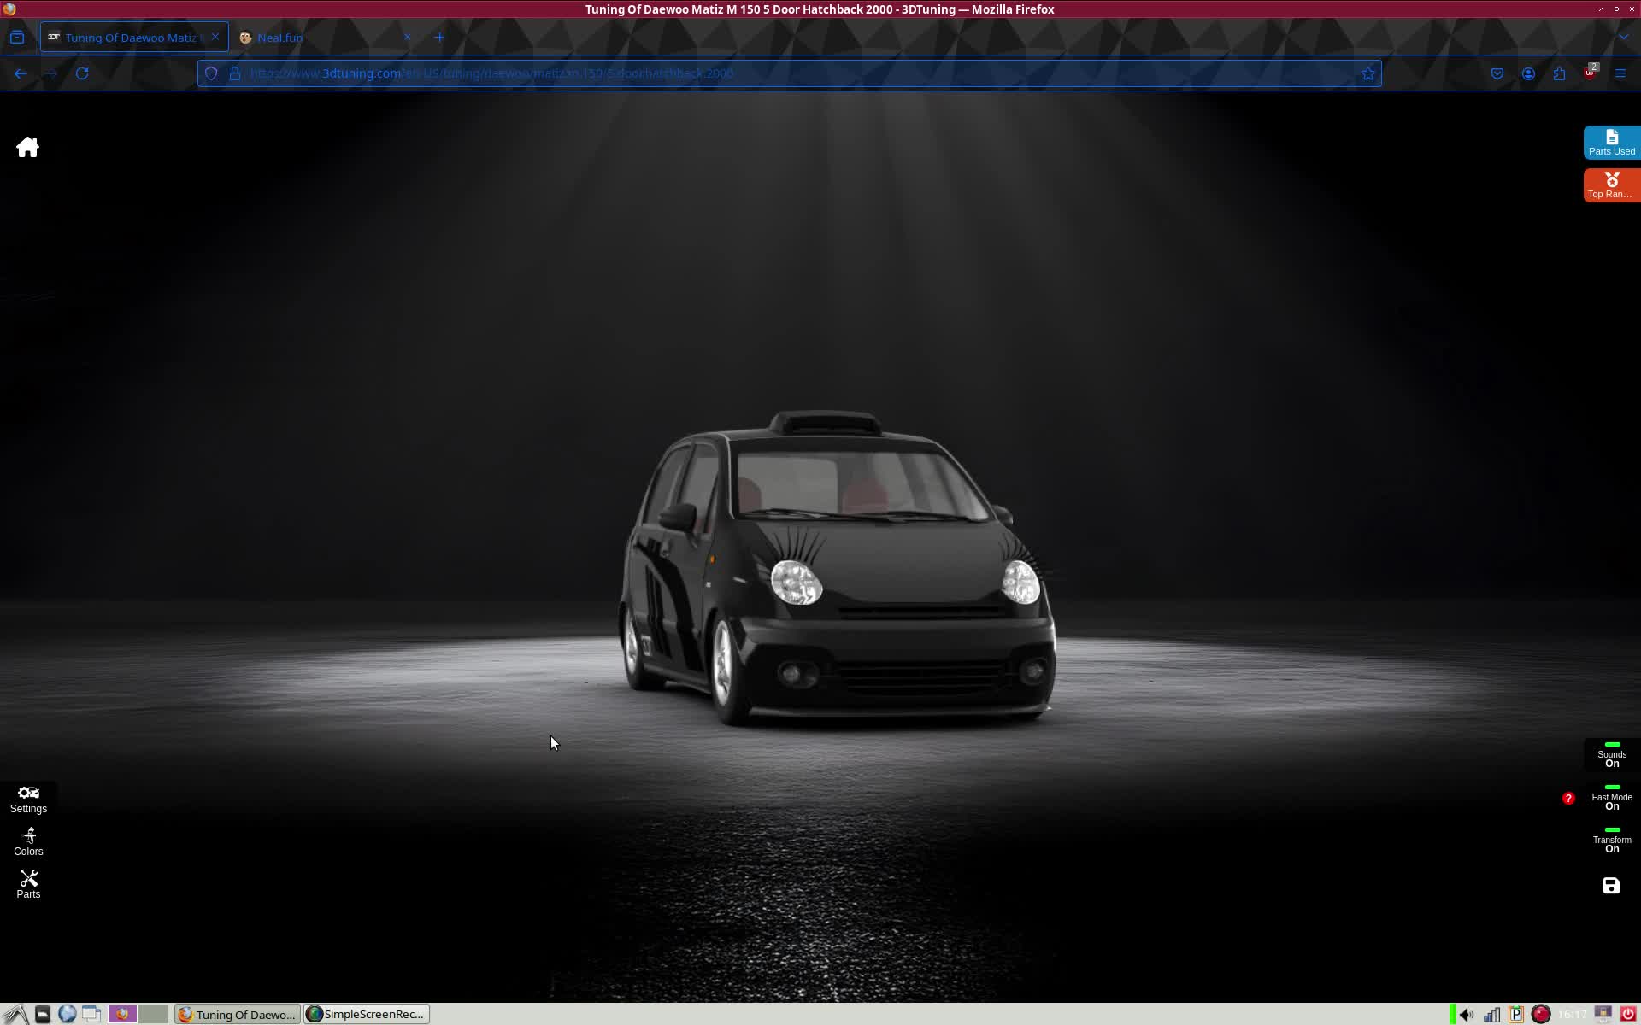Show recent browsing sidebar
This screenshot has height=1025, width=1641.
click(x=17, y=37)
